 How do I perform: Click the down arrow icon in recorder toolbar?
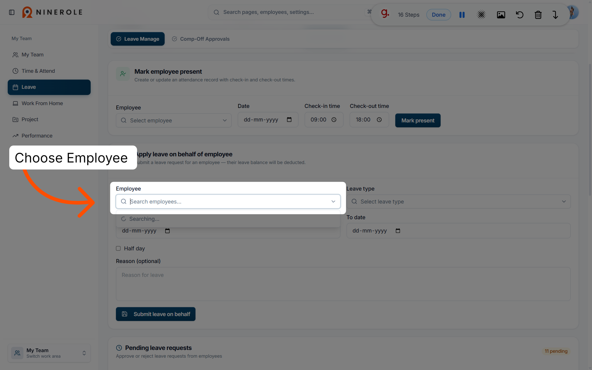[555, 15]
